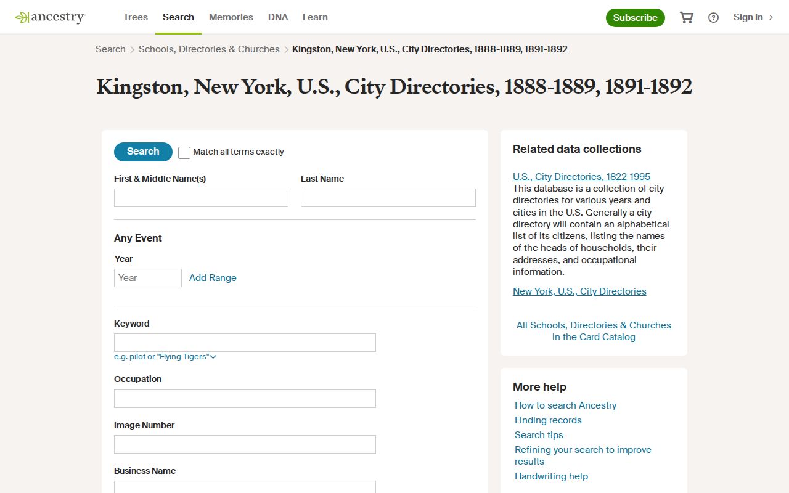Focus the Keyword input field
789x493 pixels.
245,343
